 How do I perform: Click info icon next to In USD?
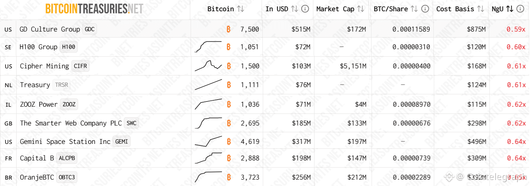[305, 9]
